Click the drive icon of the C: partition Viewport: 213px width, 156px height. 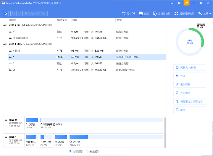pyautogui.click(x=10, y=70)
